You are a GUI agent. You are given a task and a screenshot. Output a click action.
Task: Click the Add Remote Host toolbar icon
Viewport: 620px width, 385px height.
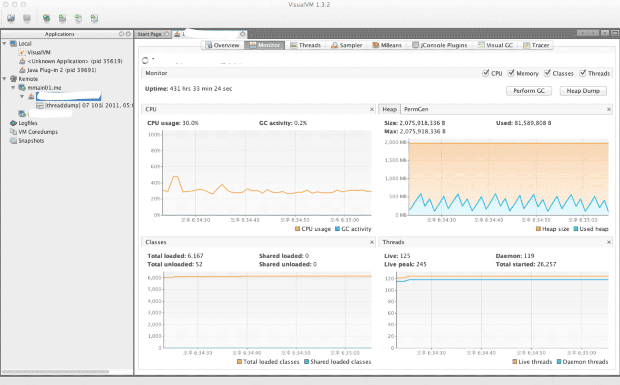point(47,18)
